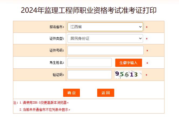Focus the 验证码 input box
The image size is (179, 119).
tap(90, 75)
